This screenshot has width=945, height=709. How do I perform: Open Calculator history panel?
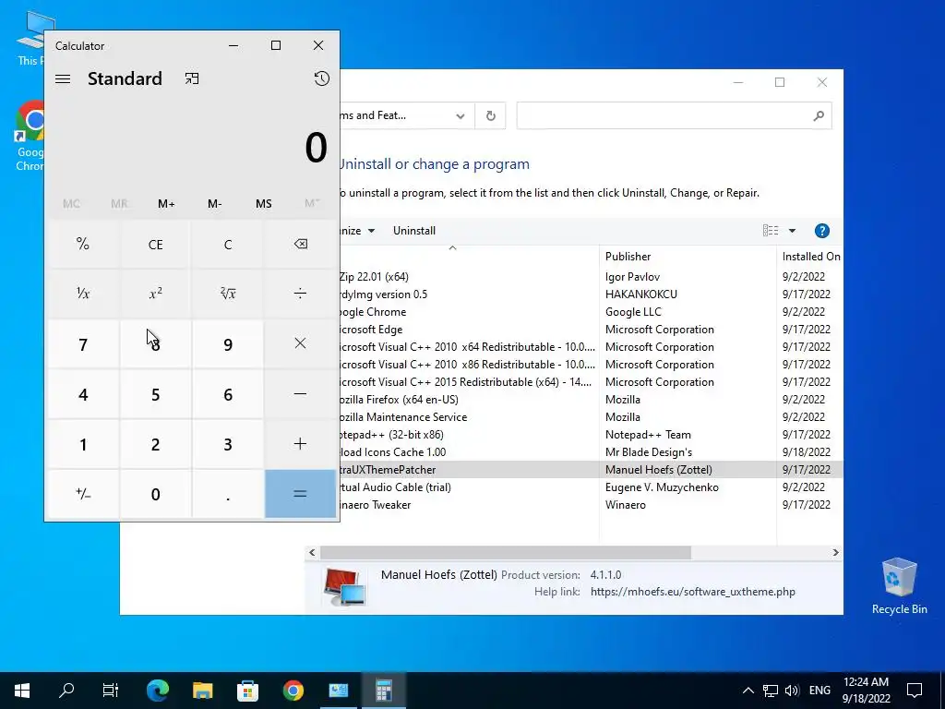click(x=322, y=79)
